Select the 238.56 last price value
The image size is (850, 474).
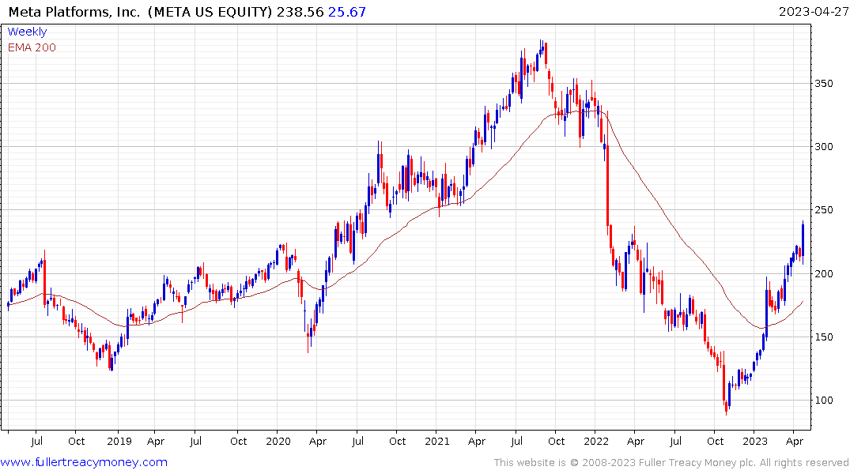tap(300, 12)
